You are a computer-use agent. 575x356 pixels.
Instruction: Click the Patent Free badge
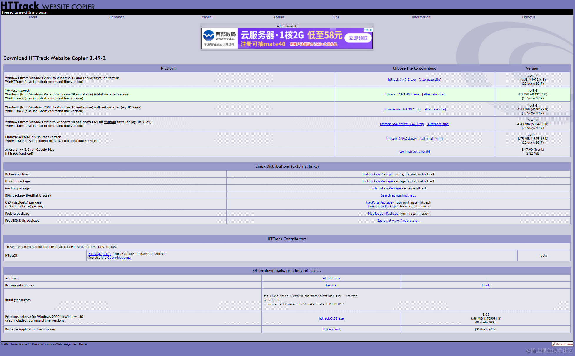point(562,344)
